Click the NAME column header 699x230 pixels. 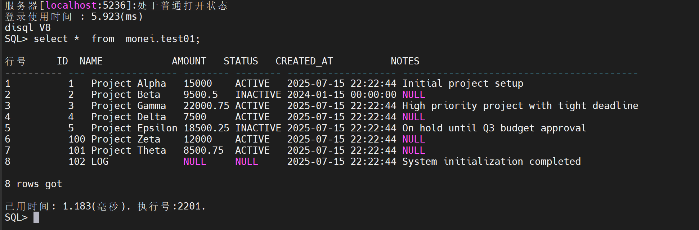(x=91, y=61)
